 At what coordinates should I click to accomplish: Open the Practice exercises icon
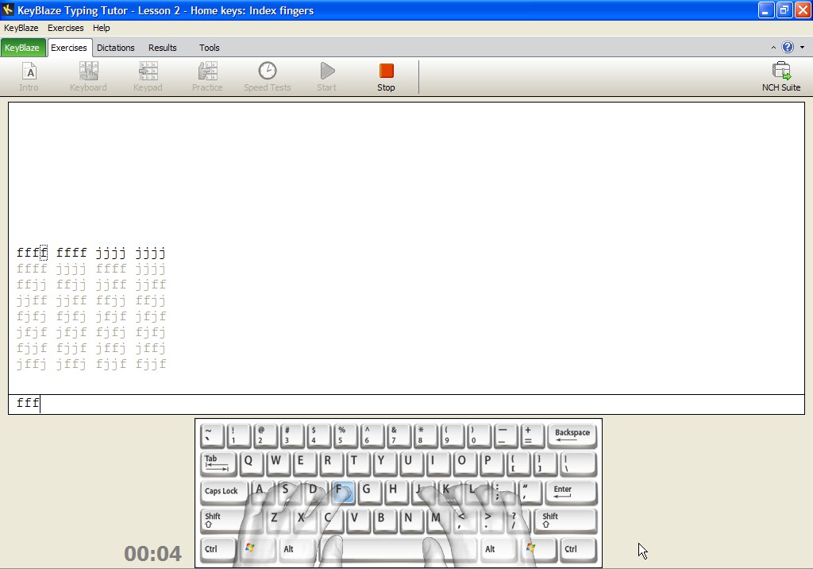point(207,75)
